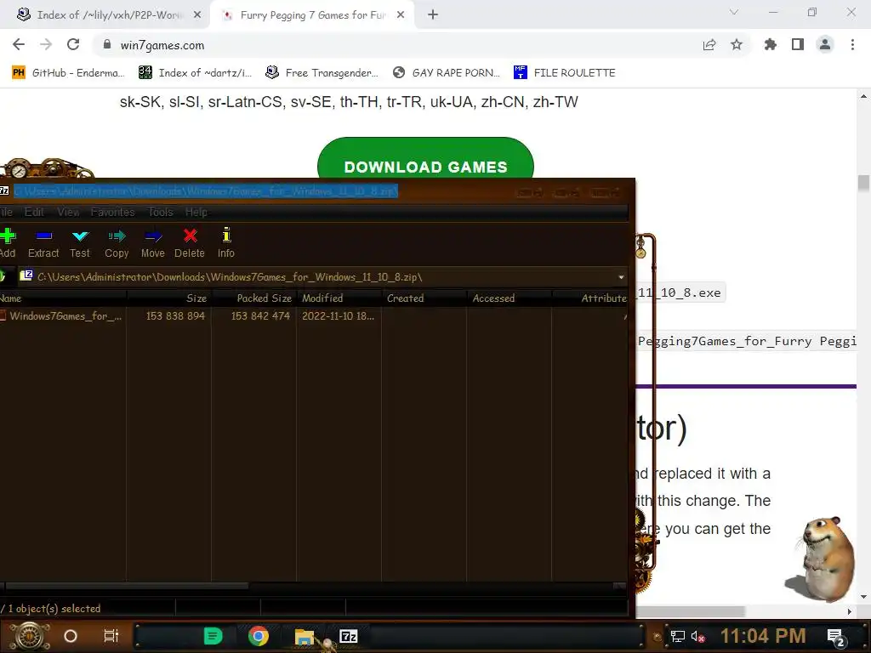Image resolution: width=871 pixels, height=653 pixels.
Task: Click the Test archive icon
Action: [x=80, y=236]
